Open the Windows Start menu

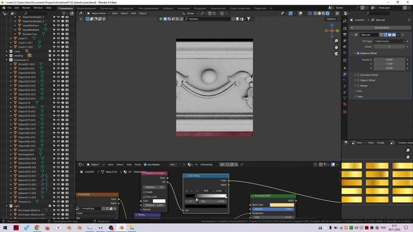click(5, 227)
